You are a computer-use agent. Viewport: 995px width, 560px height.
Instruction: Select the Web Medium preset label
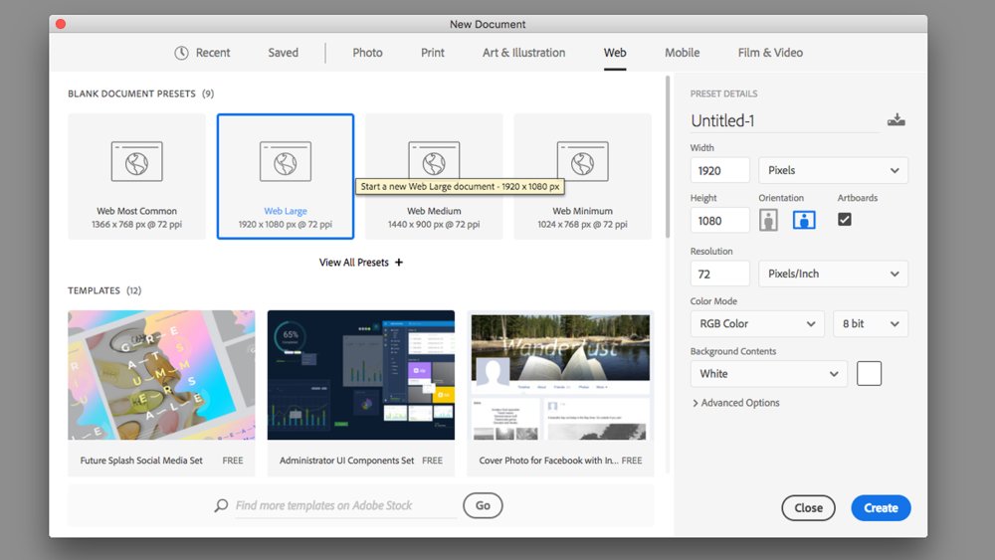click(434, 211)
